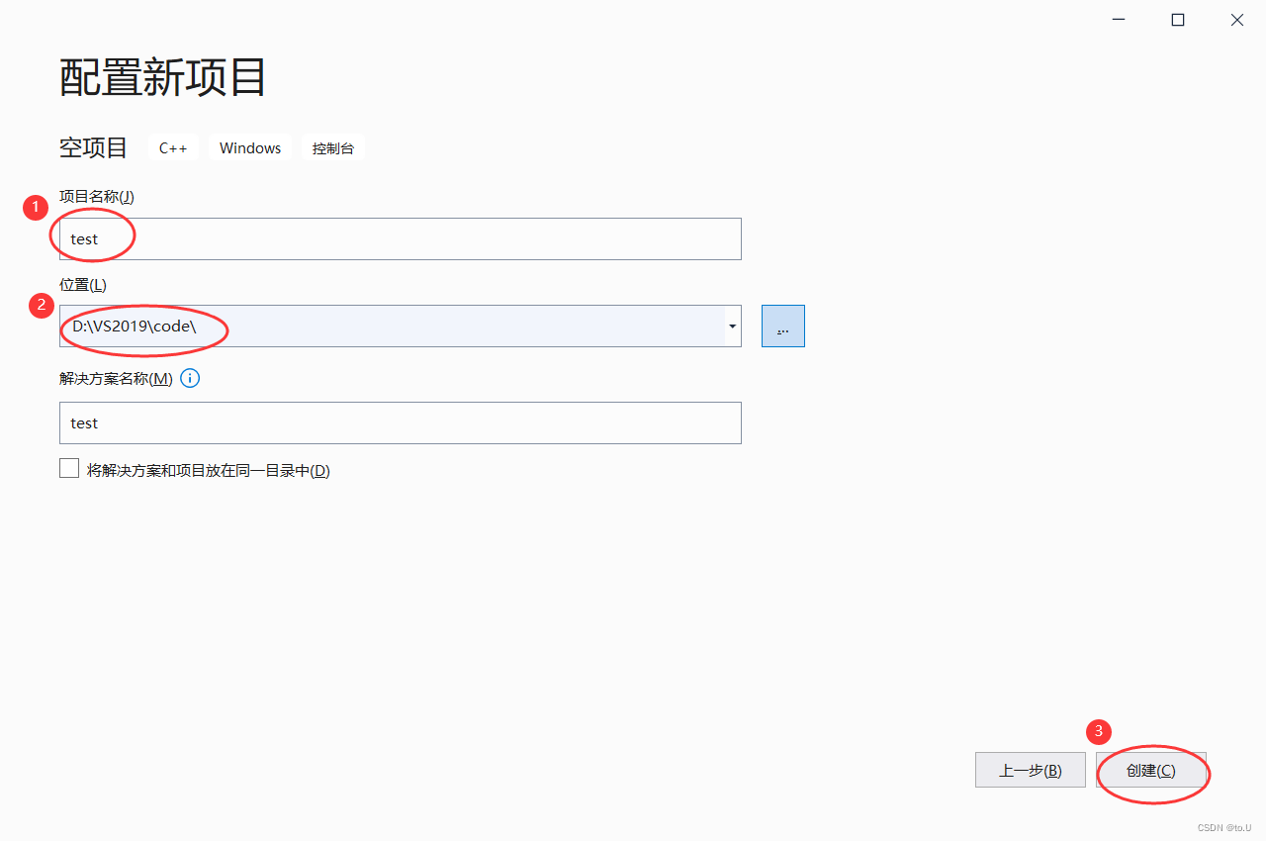Click the solution name input field

(x=401, y=422)
